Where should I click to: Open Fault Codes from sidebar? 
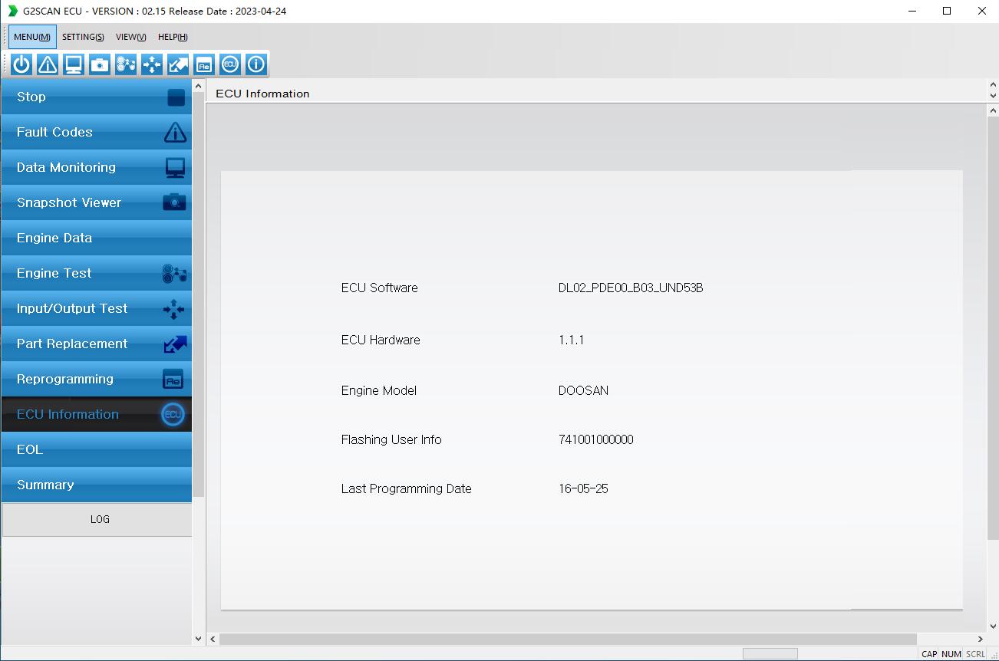(x=97, y=132)
